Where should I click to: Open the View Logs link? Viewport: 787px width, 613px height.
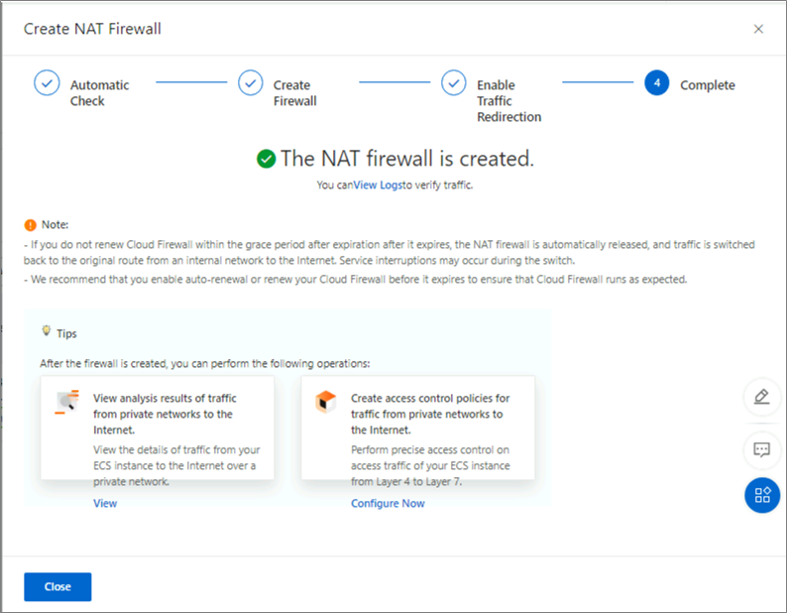pyautogui.click(x=378, y=185)
